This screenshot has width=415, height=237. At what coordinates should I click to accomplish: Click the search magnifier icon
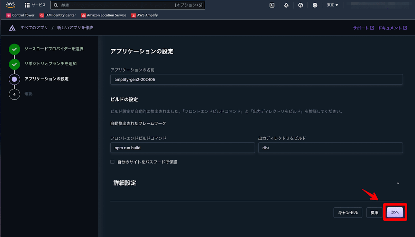pos(56,5)
